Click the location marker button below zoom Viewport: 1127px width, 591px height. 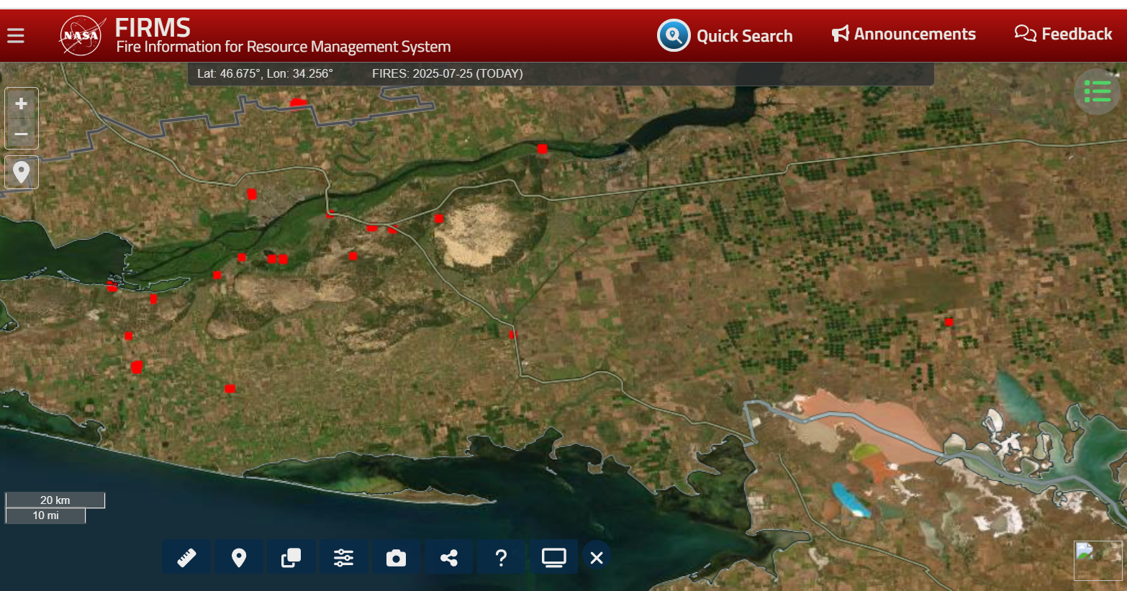pos(22,173)
